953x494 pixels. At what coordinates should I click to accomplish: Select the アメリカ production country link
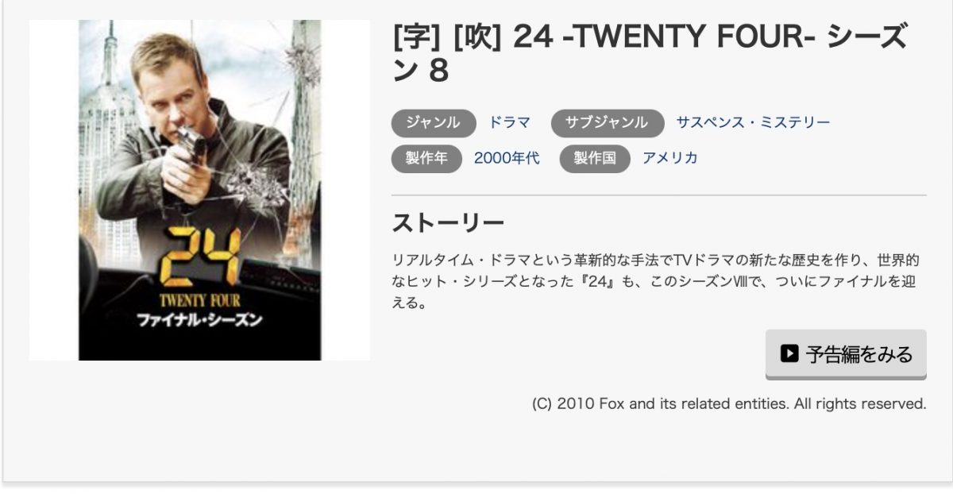pyautogui.click(x=670, y=158)
